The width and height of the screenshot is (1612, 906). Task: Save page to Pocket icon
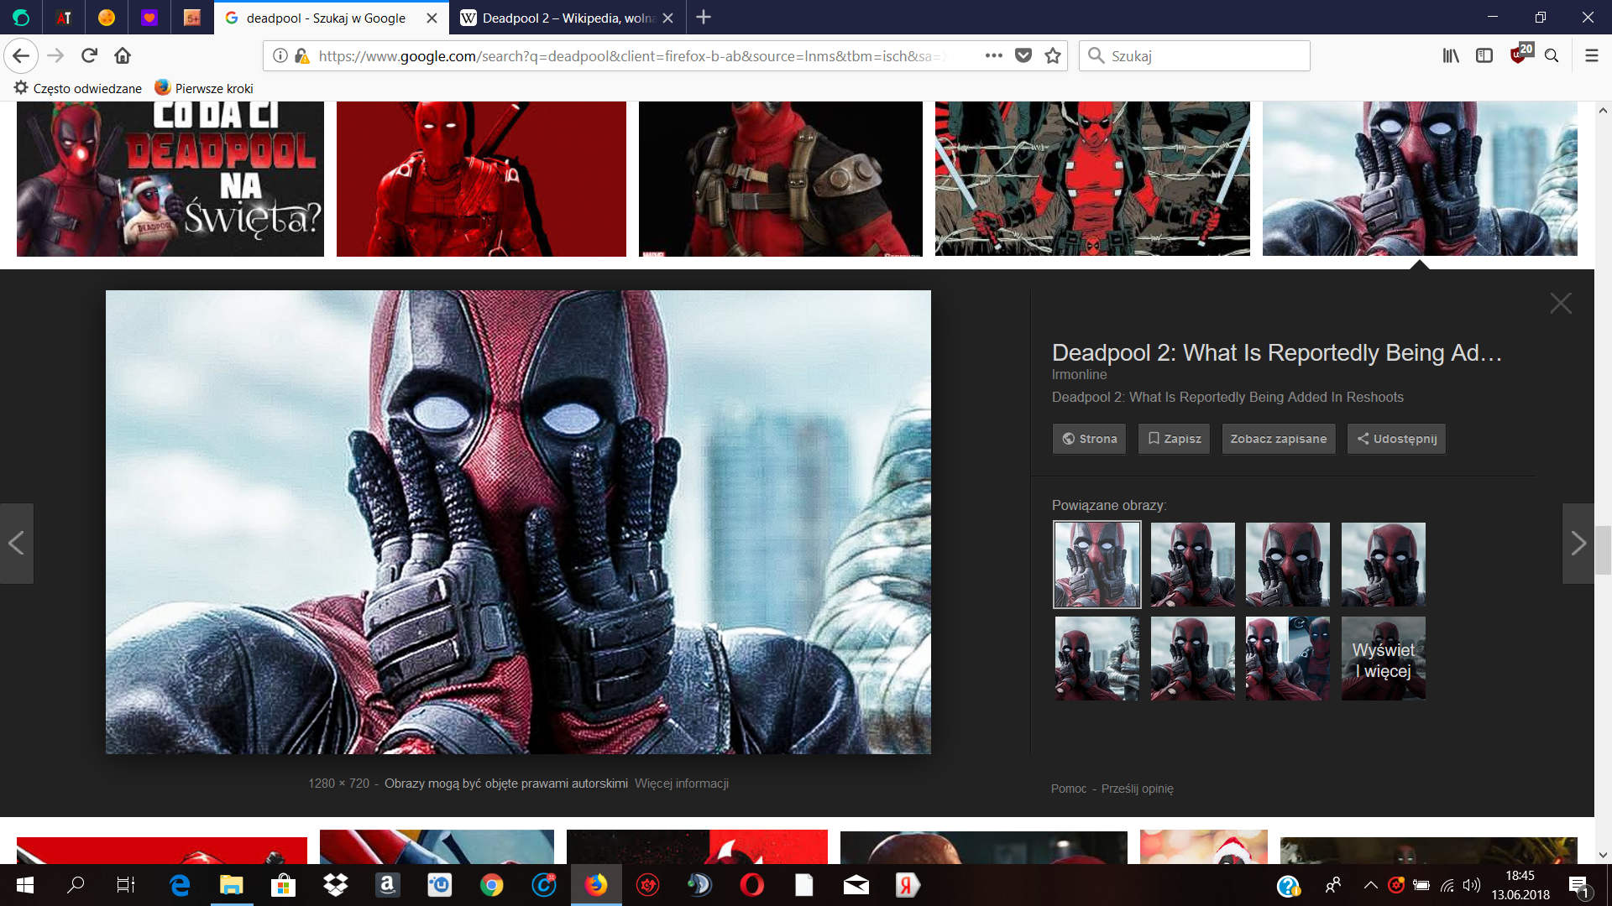click(1023, 55)
